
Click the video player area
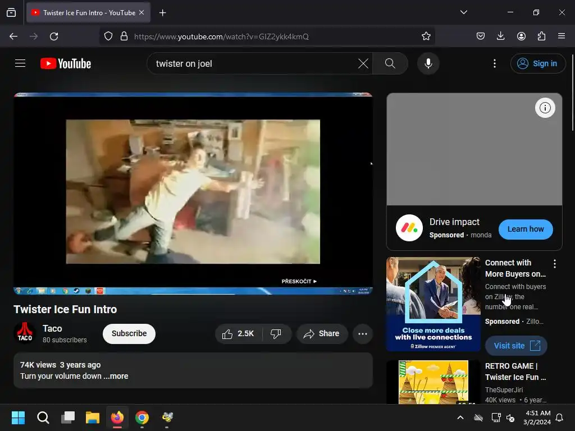[193, 193]
